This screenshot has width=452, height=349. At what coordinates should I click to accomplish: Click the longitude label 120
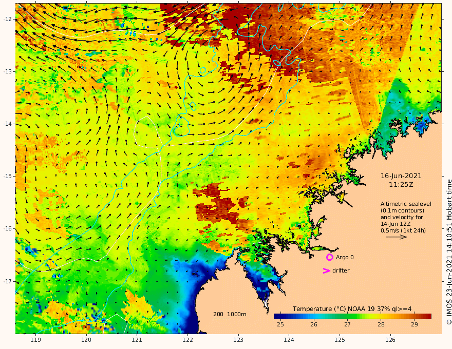pyautogui.click(x=86, y=340)
